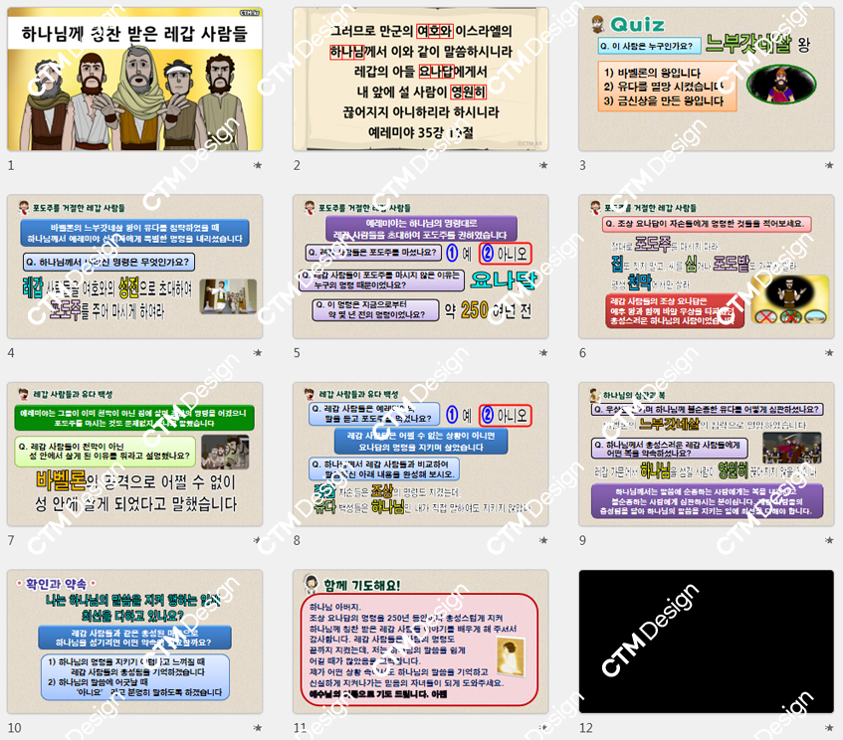Click the star icon below Quiz slide 3

pyautogui.click(x=830, y=166)
